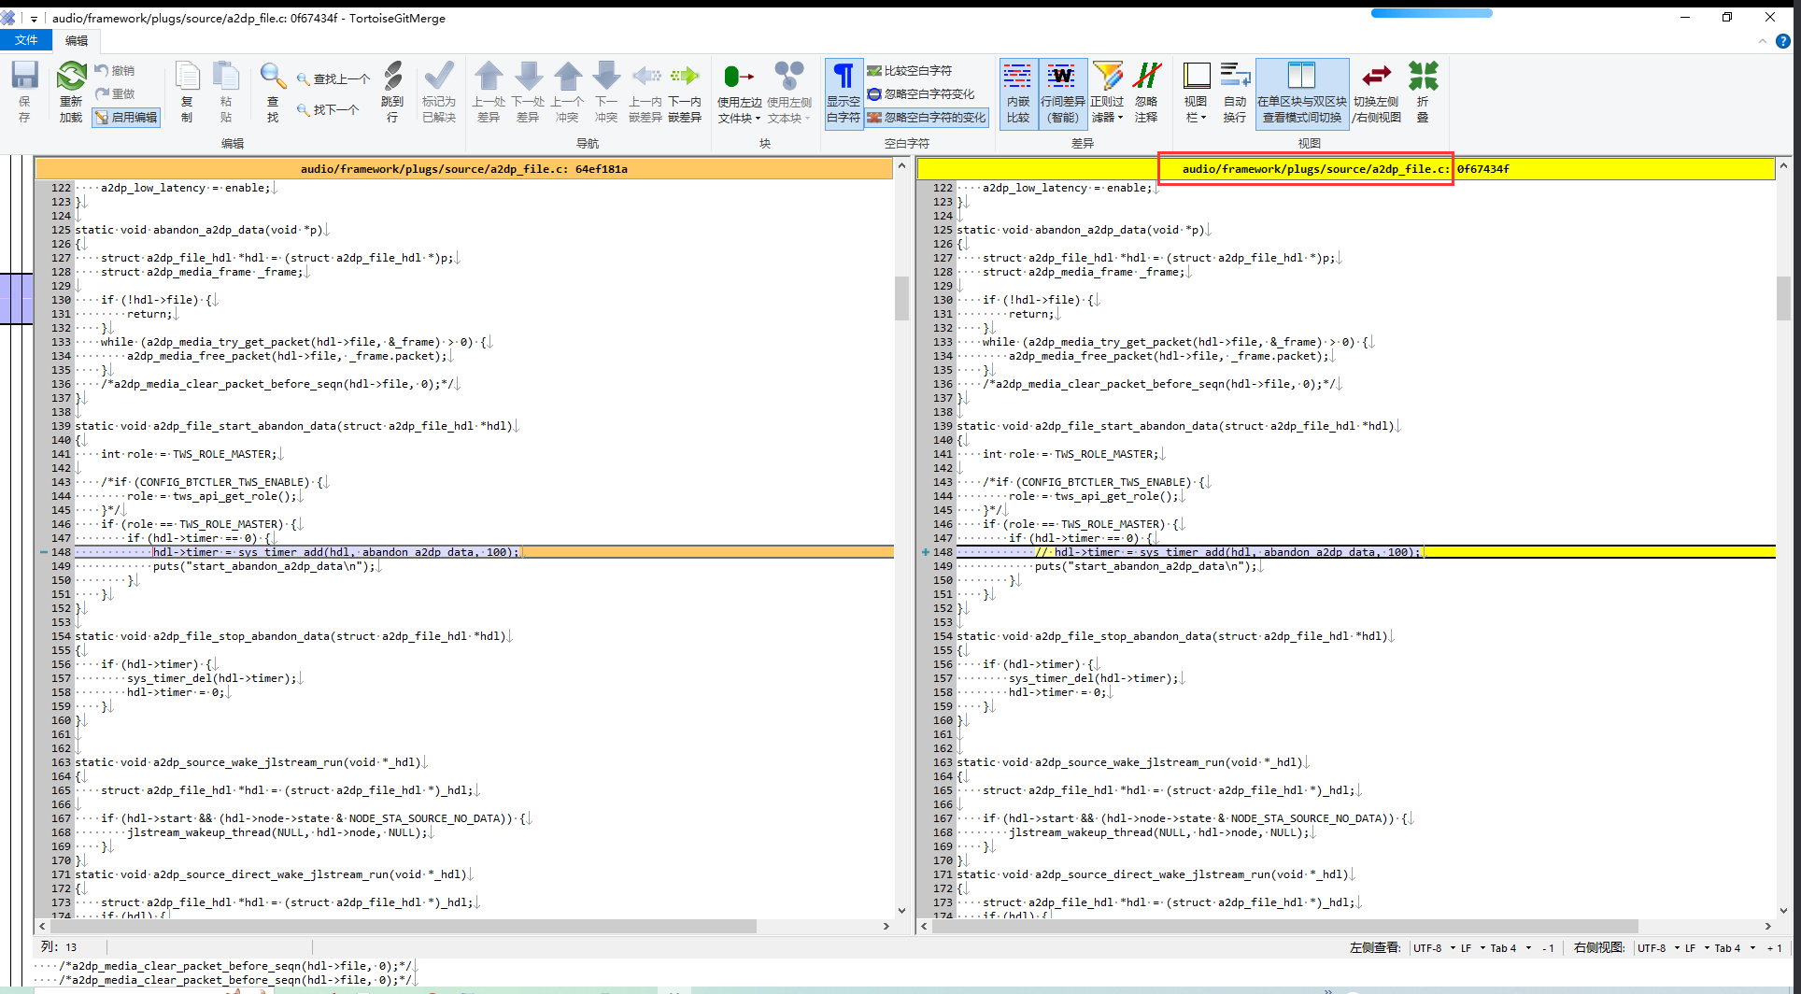The width and height of the screenshot is (1801, 994).
Task: Click Switch Left/Right View (切换左侧/右侧视图)
Action: pos(1377,92)
